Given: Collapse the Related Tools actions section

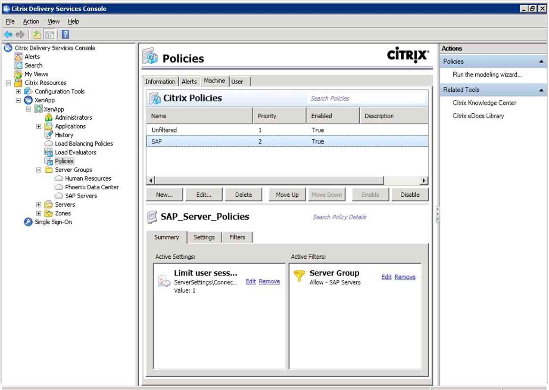Looking at the screenshot, I should click(x=542, y=90).
